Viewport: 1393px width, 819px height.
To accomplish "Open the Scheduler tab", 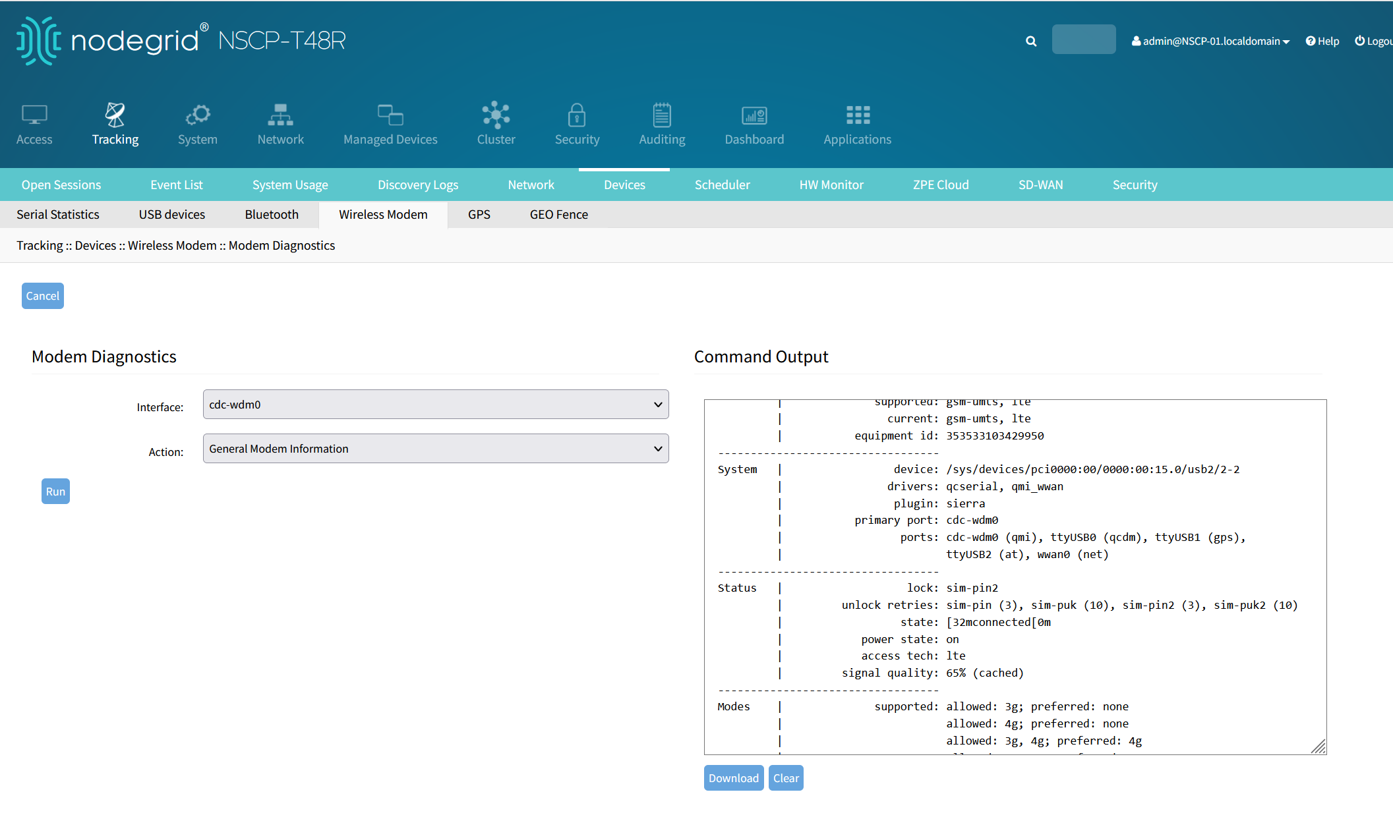I will [722, 185].
